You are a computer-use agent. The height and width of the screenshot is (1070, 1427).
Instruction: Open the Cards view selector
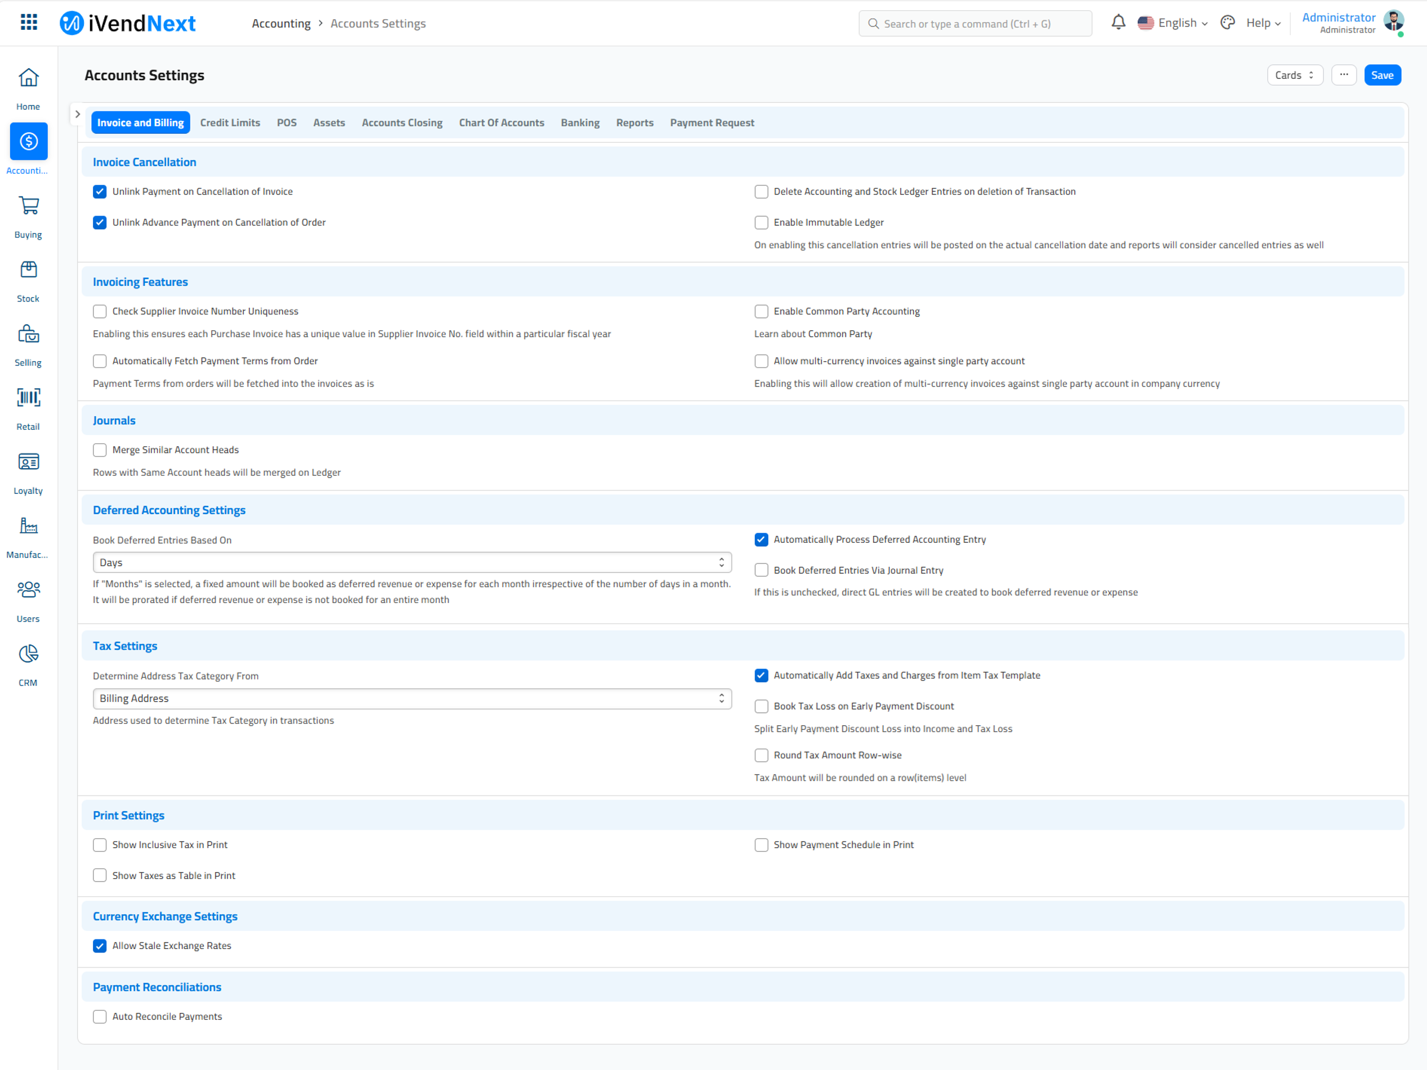1294,75
